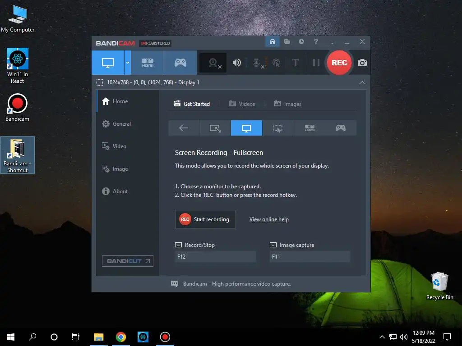
Task: Open Video settings in sidebar
Action: (128, 146)
